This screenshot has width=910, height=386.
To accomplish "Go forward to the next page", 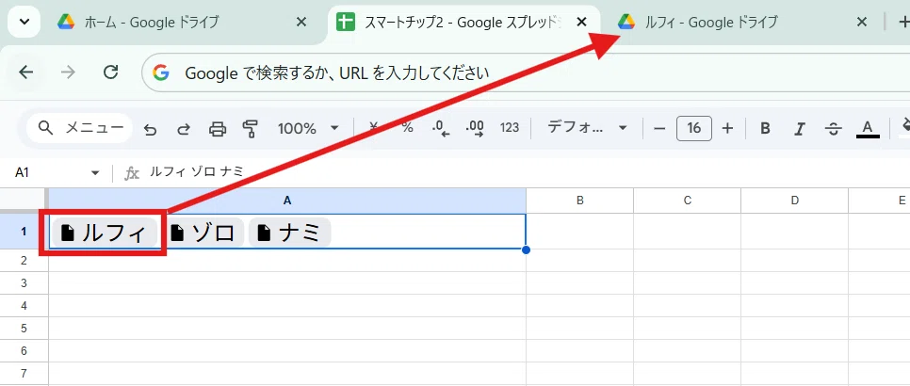I will click(68, 72).
